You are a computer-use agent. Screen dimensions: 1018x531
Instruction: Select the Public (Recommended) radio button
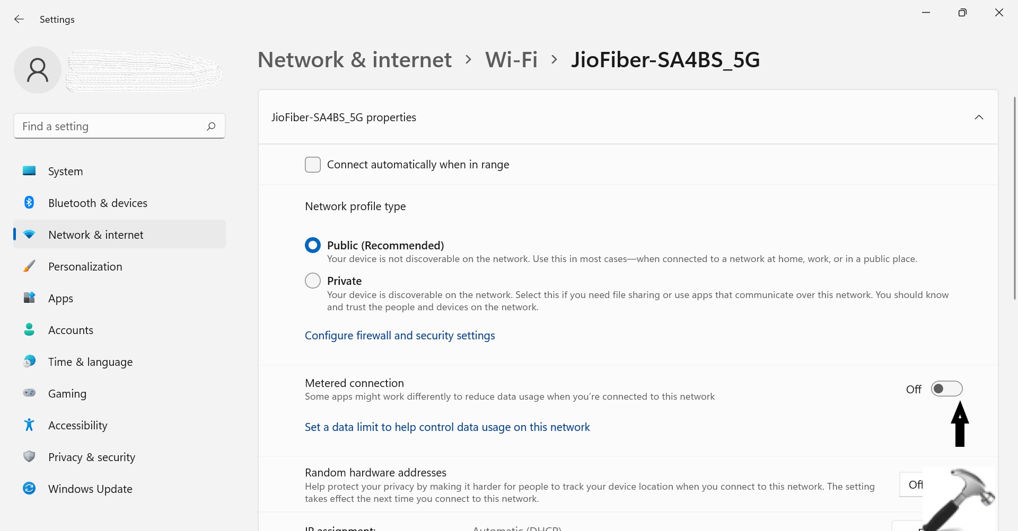(313, 245)
